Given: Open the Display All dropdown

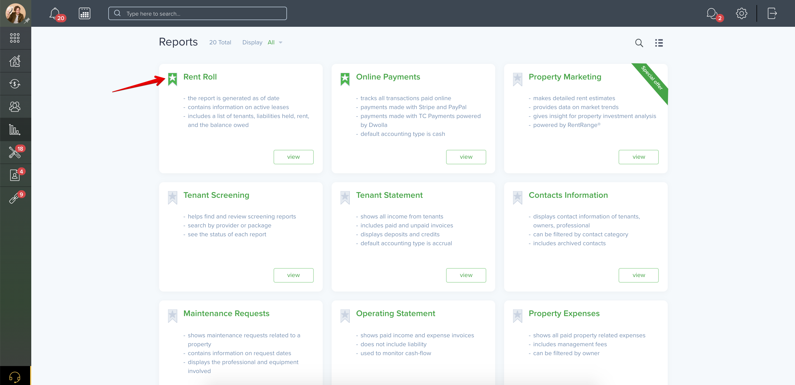Looking at the screenshot, I should [x=275, y=43].
